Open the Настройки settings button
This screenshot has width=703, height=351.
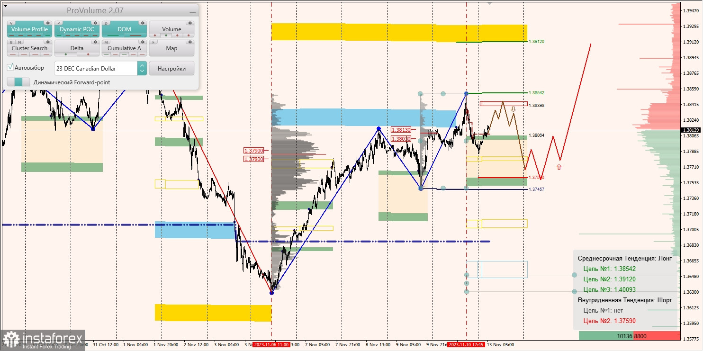pos(171,68)
